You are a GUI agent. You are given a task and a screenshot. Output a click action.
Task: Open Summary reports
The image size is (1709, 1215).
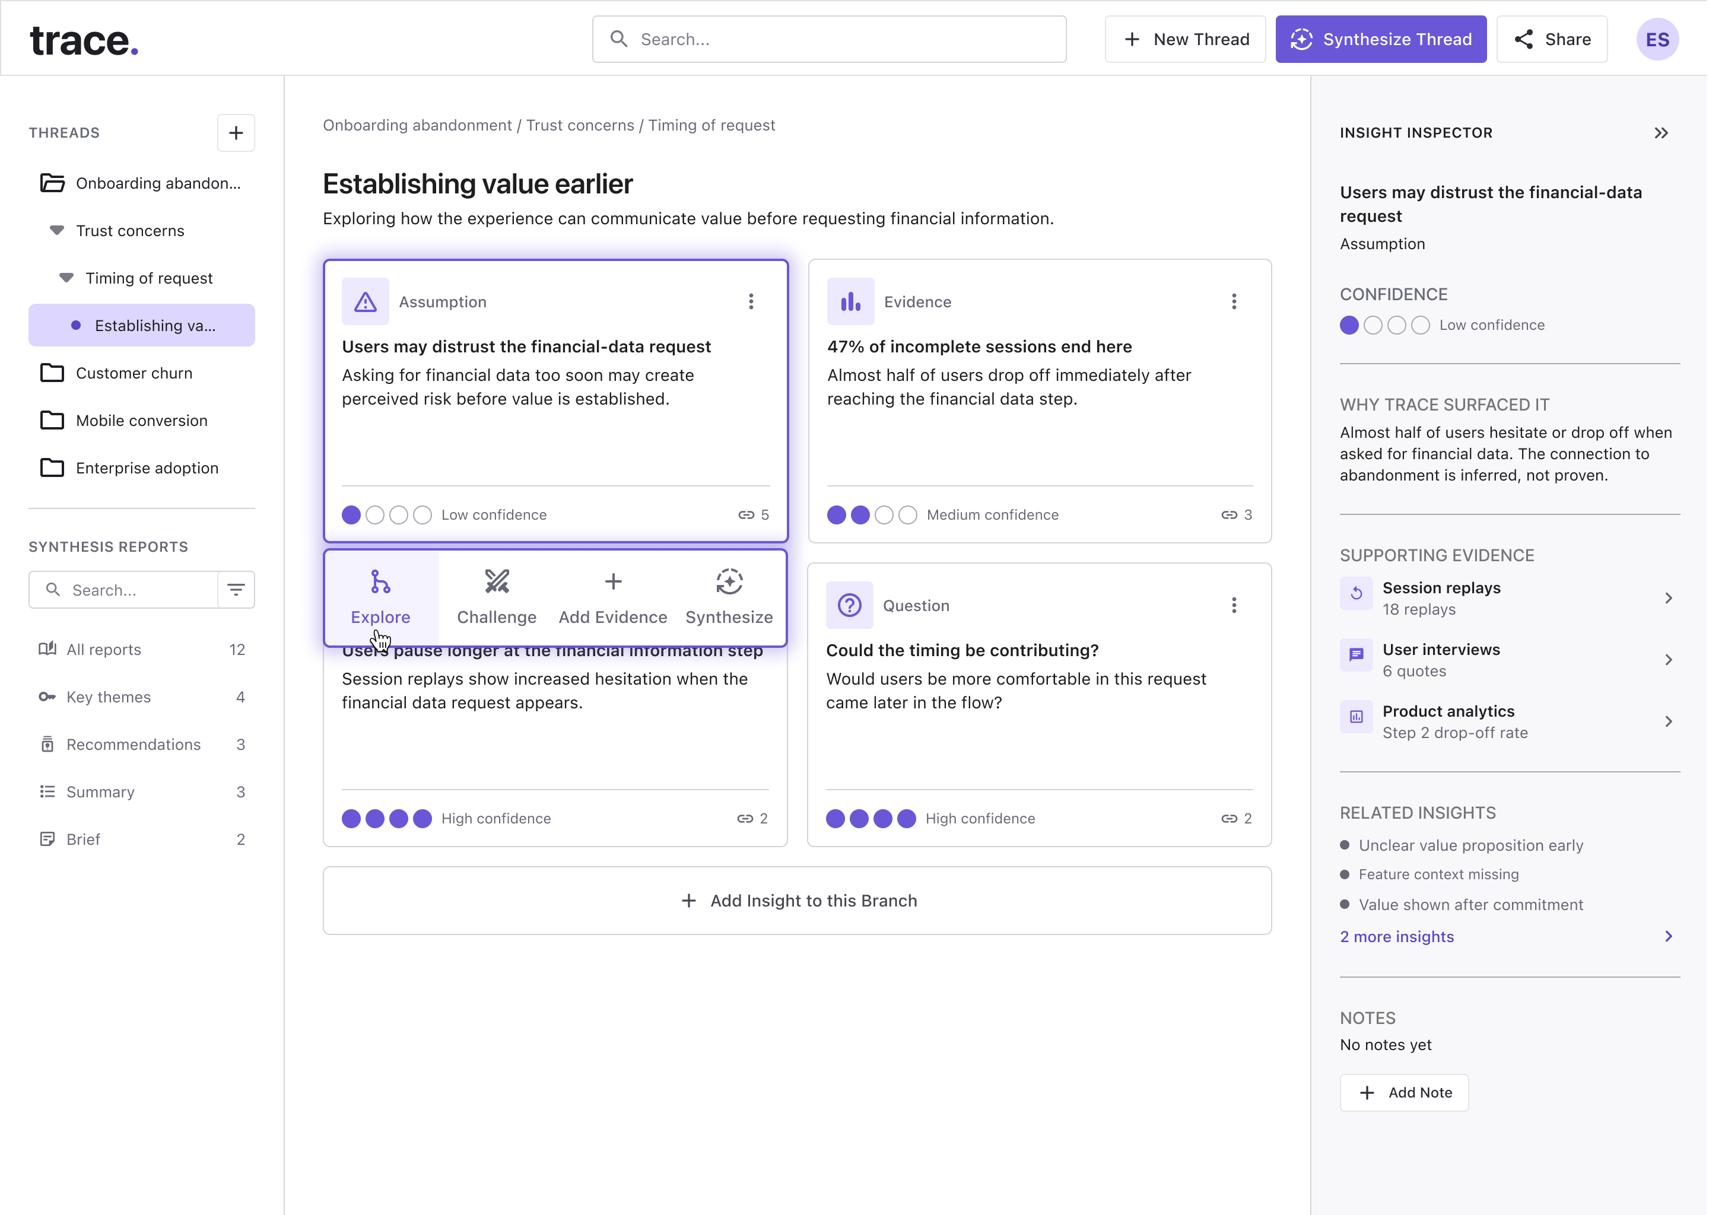(x=141, y=791)
